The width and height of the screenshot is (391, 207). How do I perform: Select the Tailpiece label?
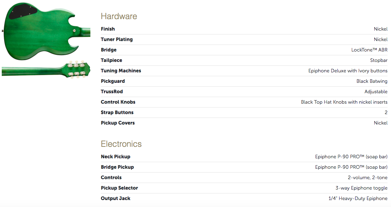(x=112, y=60)
